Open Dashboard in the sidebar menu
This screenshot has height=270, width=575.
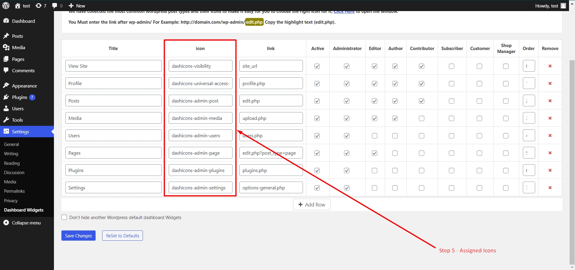27,21
